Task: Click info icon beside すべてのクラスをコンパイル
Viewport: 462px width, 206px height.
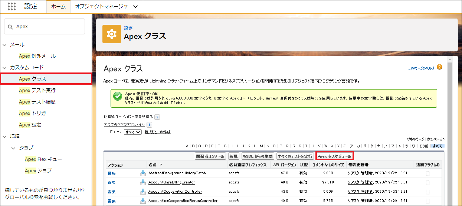Action: click(x=149, y=125)
